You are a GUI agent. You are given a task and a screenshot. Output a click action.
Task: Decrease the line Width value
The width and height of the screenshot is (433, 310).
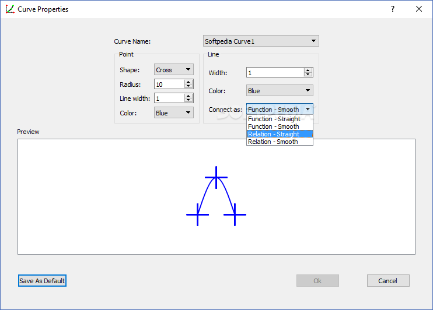tap(308, 75)
